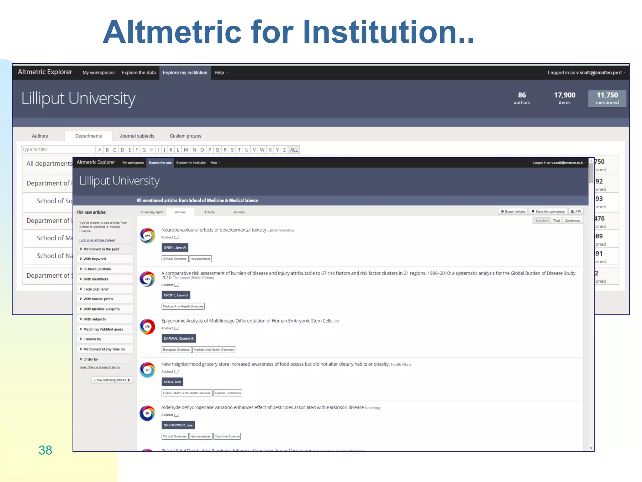Expand the 'With handle prefix' filter
This screenshot has width=642, height=482.
105,299
